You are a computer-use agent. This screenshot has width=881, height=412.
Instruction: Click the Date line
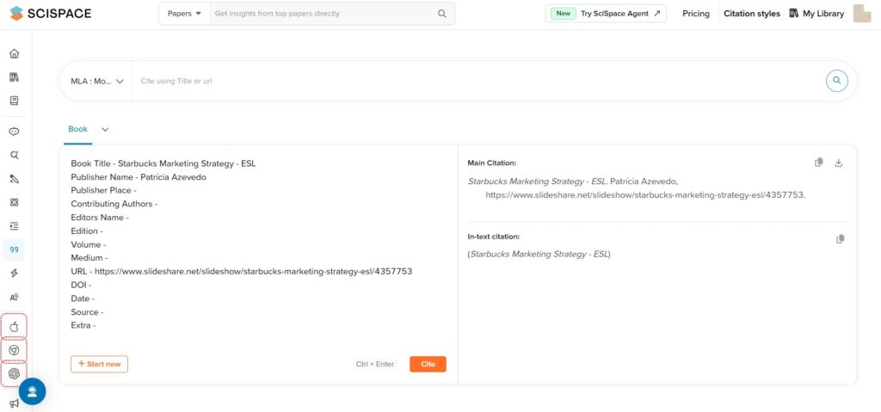click(x=83, y=298)
